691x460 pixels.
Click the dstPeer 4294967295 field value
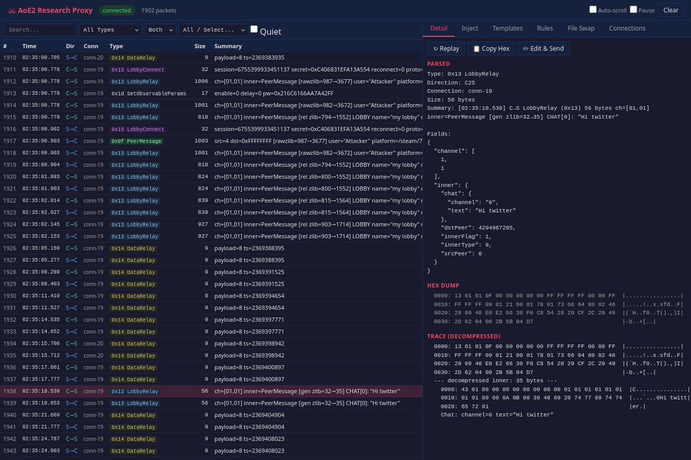click(495, 227)
